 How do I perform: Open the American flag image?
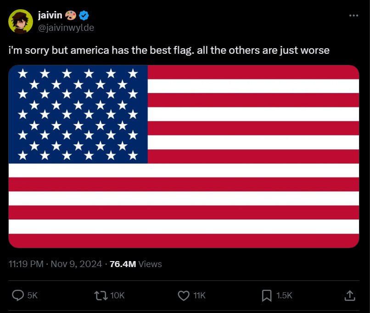[x=184, y=156]
